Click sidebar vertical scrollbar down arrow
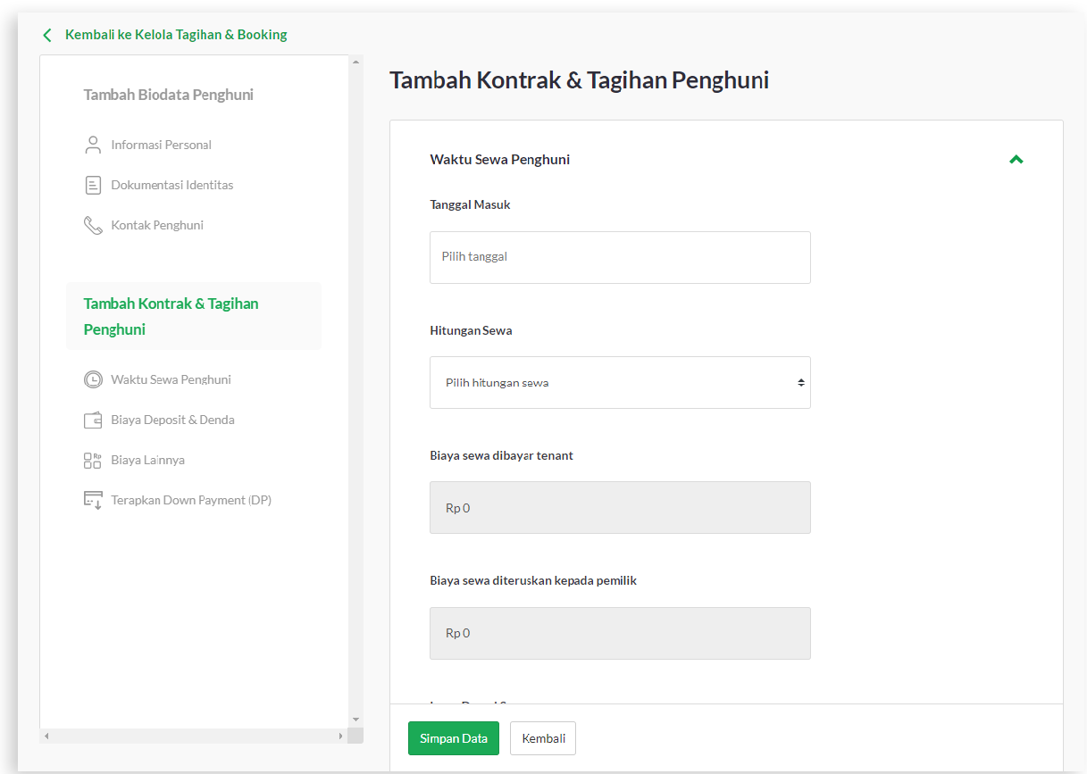Screen dimensions: 1087x774 [x=355, y=719]
